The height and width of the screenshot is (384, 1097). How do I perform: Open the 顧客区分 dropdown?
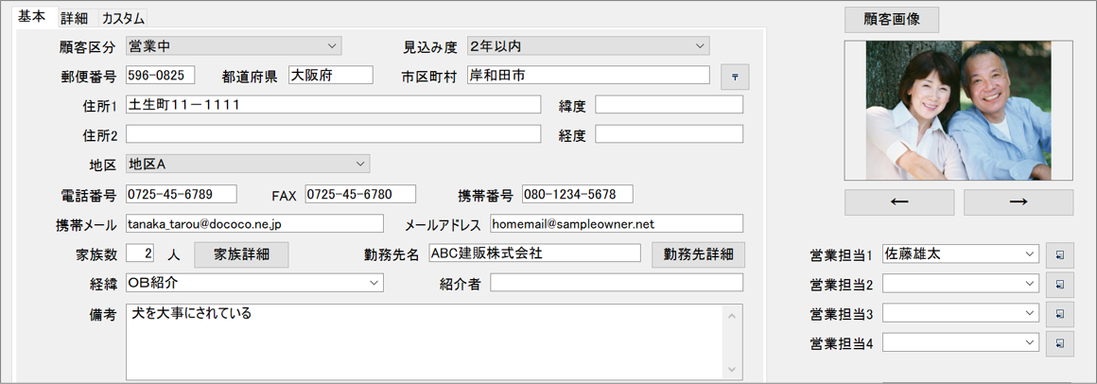pyautogui.click(x=332, y=46)
